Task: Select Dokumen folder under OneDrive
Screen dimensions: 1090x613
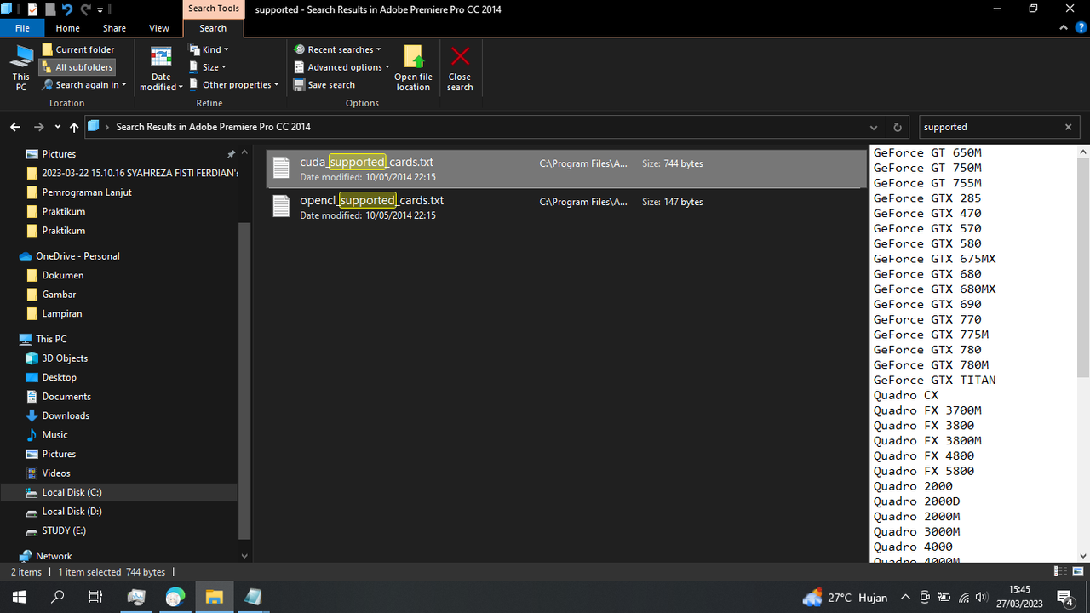Action: point(63,275)
